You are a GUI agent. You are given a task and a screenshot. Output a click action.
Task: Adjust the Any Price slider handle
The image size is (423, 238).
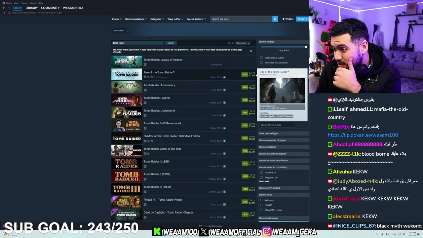[306, 47]
